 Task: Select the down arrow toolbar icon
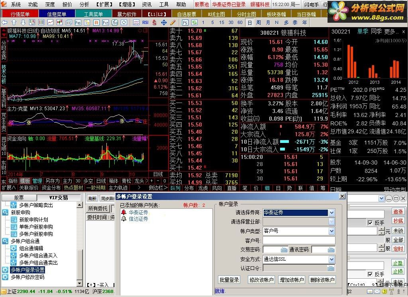point(23,23)
